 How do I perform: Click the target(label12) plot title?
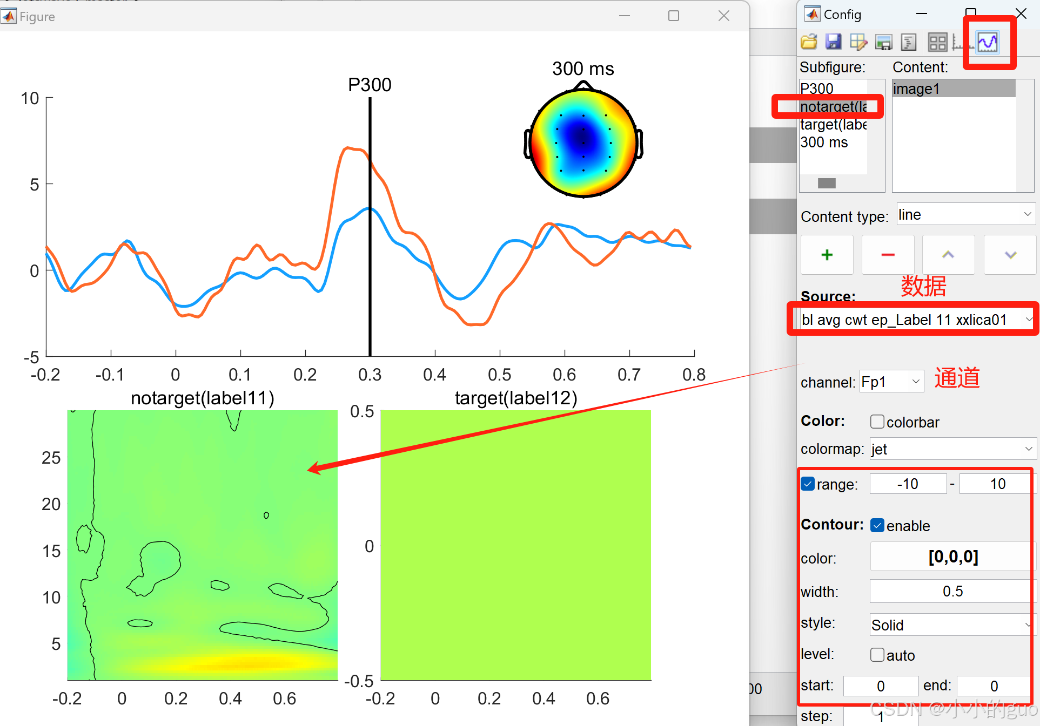[x=516, y=398]
